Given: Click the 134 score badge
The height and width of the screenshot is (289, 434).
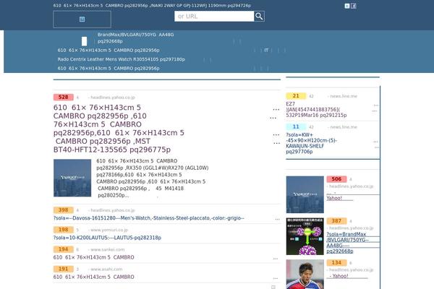Looking at the screenshot, I should point(336,262).
